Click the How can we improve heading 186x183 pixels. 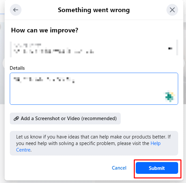45,30
